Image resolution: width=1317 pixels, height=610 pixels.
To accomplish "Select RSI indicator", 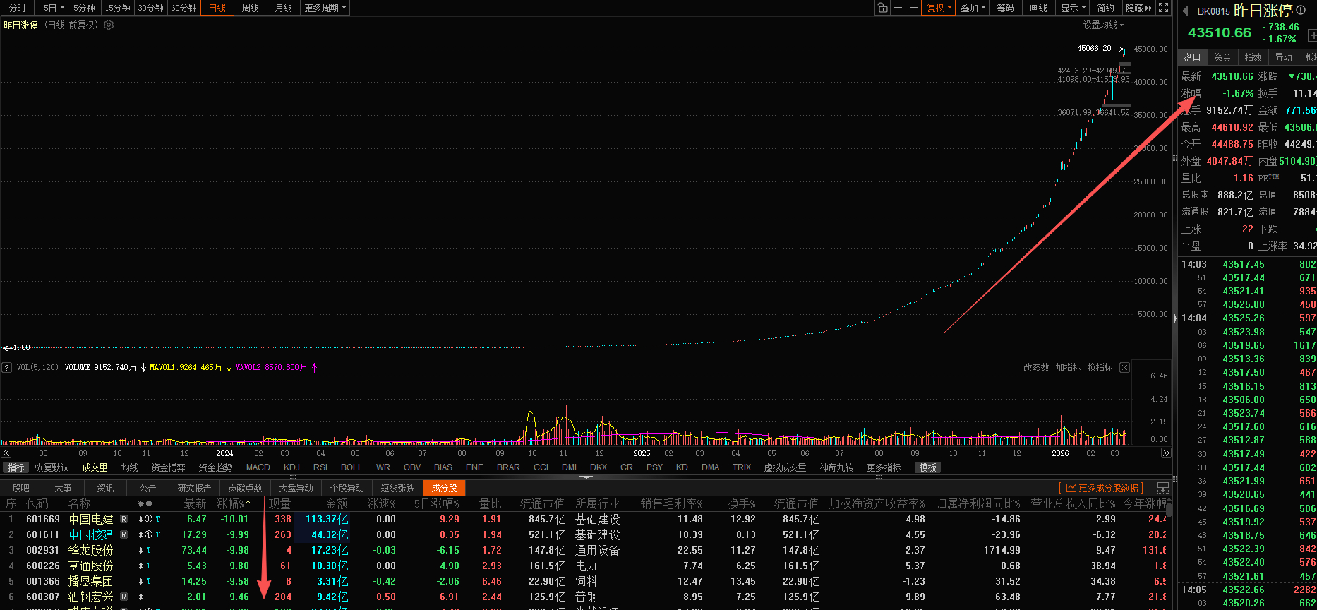I will (320, 467).
